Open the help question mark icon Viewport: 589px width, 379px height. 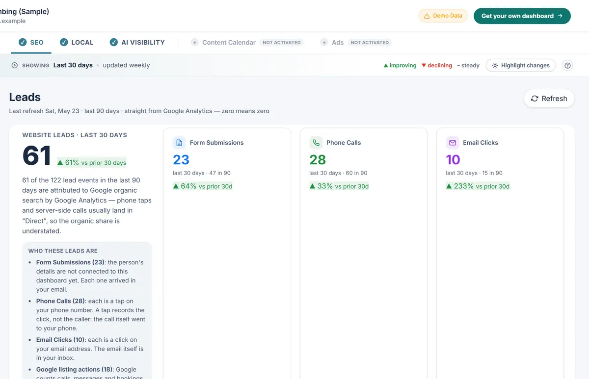[567, 65]
